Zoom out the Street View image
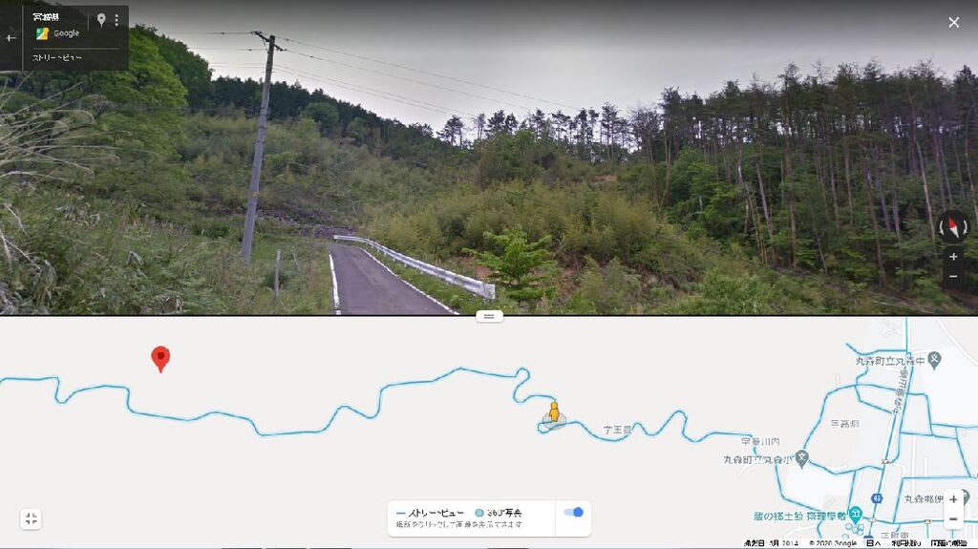 click(953, 276)
